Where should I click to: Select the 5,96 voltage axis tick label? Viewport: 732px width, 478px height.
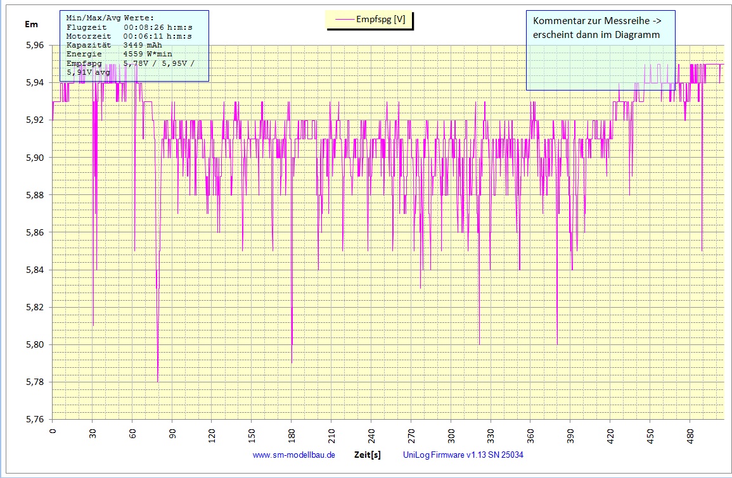35,45
